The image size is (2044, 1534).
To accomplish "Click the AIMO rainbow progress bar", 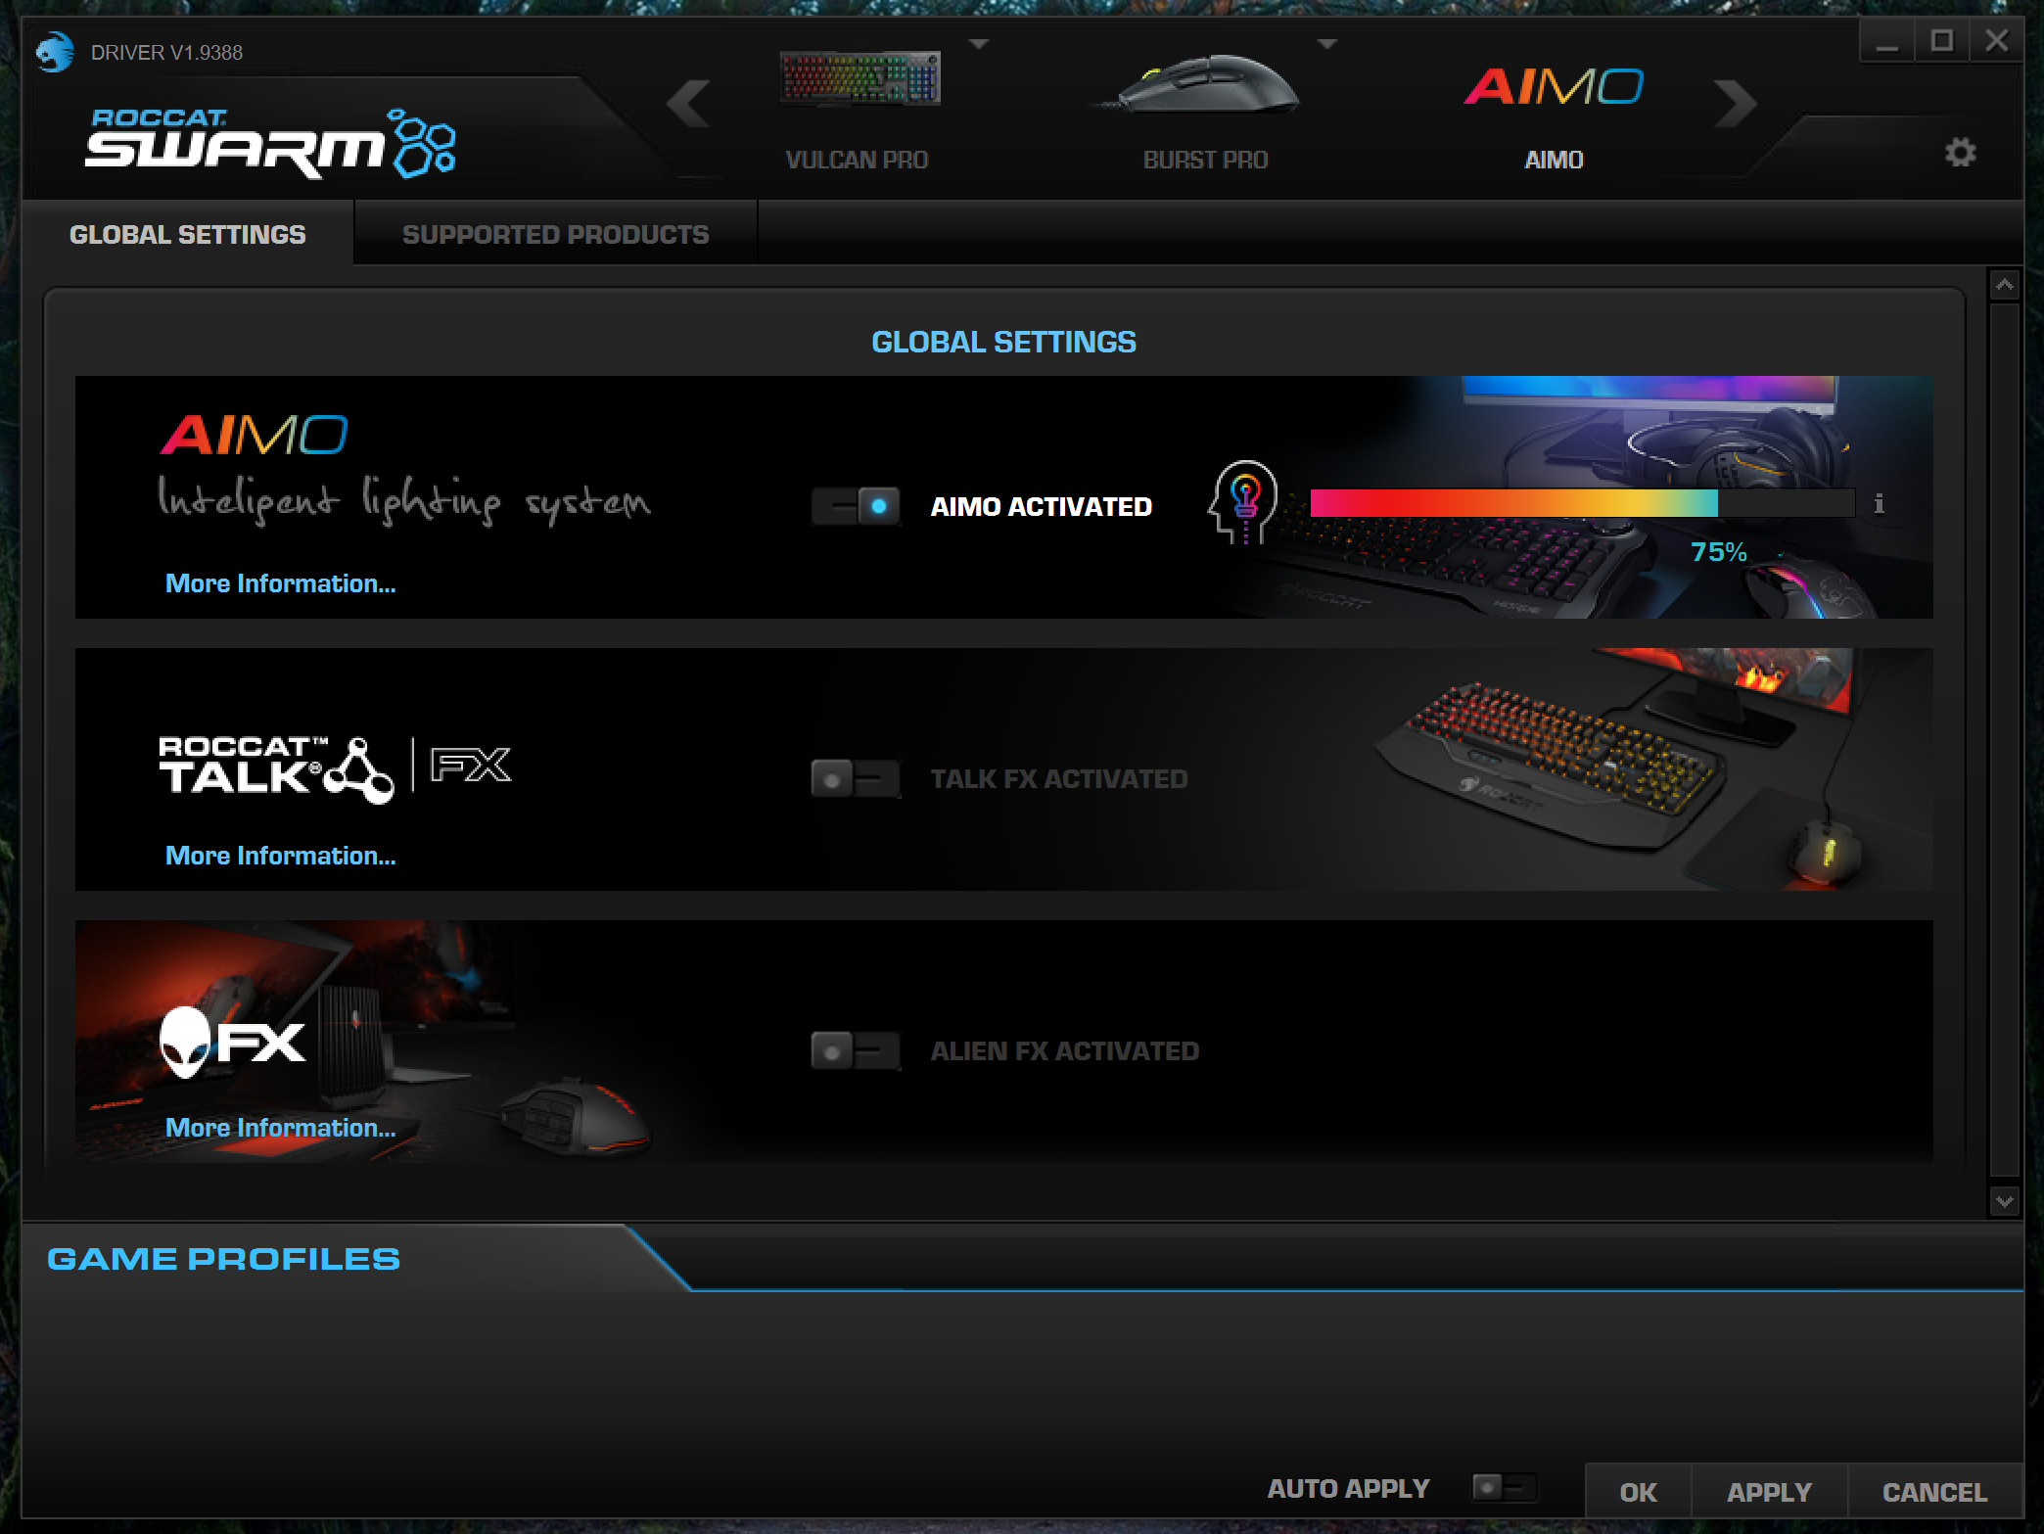I will pos(1582,503).
